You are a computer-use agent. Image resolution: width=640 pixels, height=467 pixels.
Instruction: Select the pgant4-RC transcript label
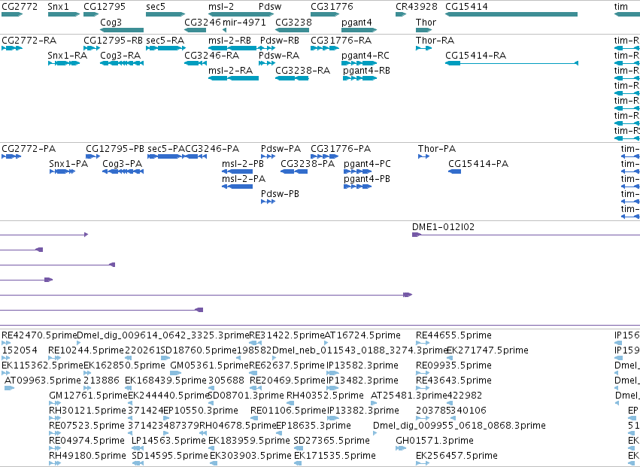point(365,56)
